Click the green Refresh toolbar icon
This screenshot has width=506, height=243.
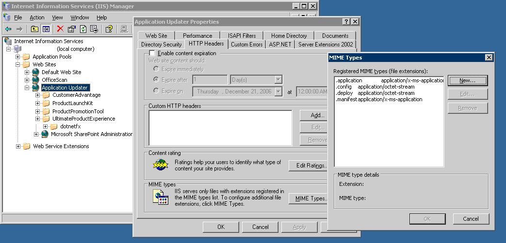[x=83, y=30]
